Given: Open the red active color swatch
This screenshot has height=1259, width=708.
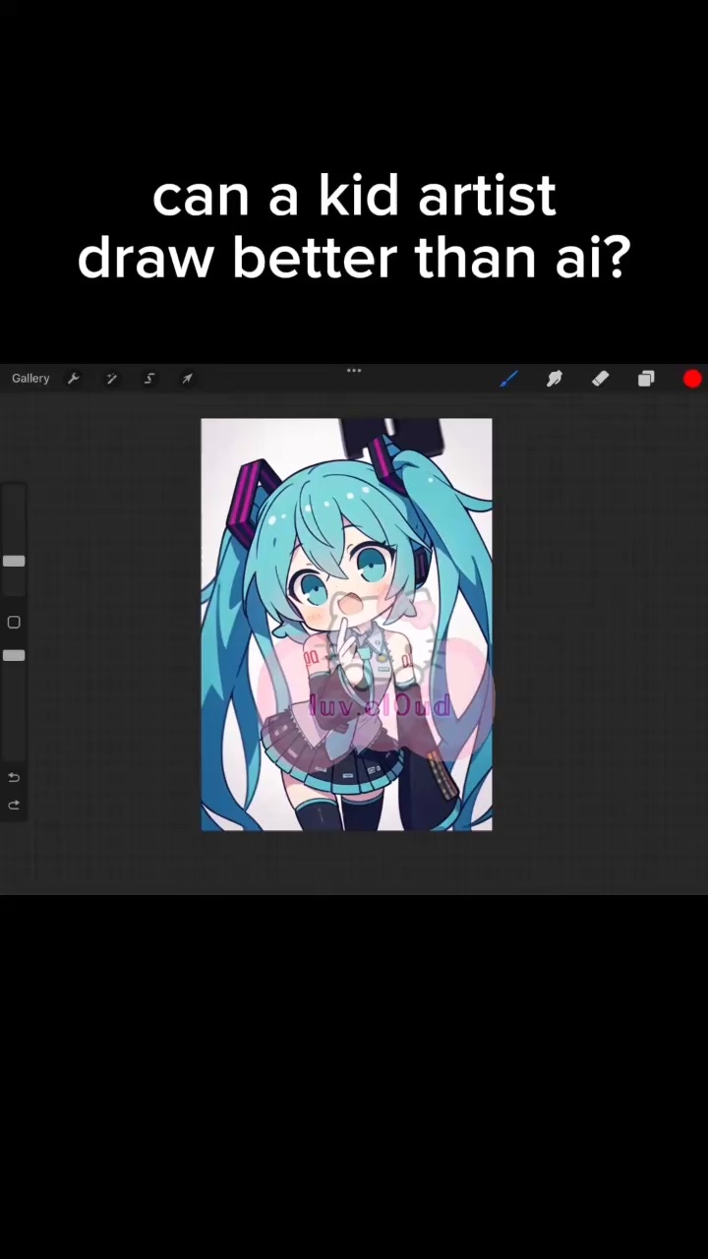Looking at the screenshot, I should (692, 379).
